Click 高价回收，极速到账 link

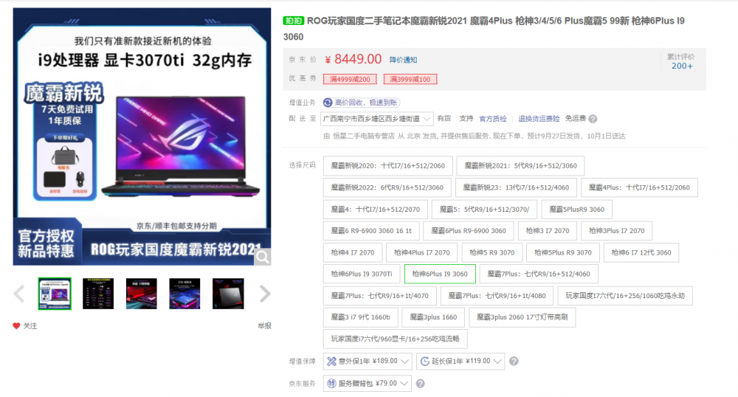[x=366, y=103]
